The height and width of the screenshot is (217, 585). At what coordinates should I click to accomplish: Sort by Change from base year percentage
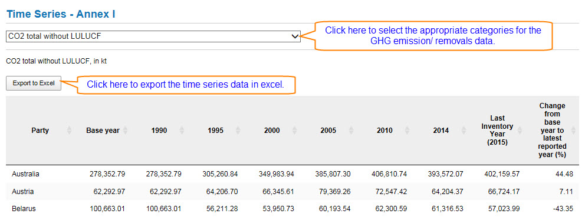pos(552,131)
